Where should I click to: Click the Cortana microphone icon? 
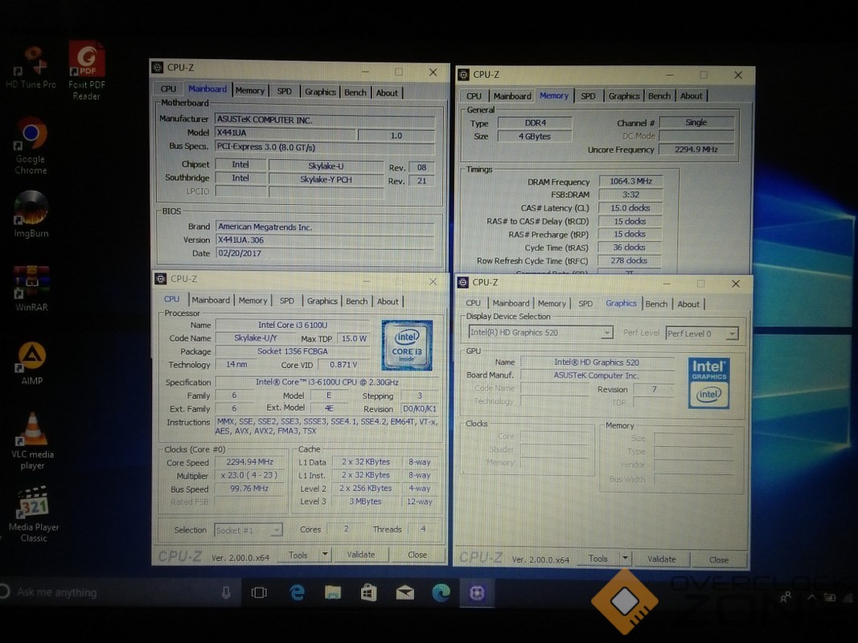226,592
